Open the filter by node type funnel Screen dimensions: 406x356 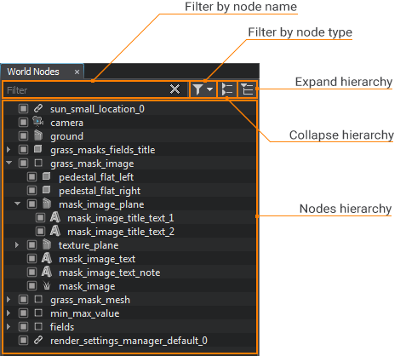pos(203,89)
